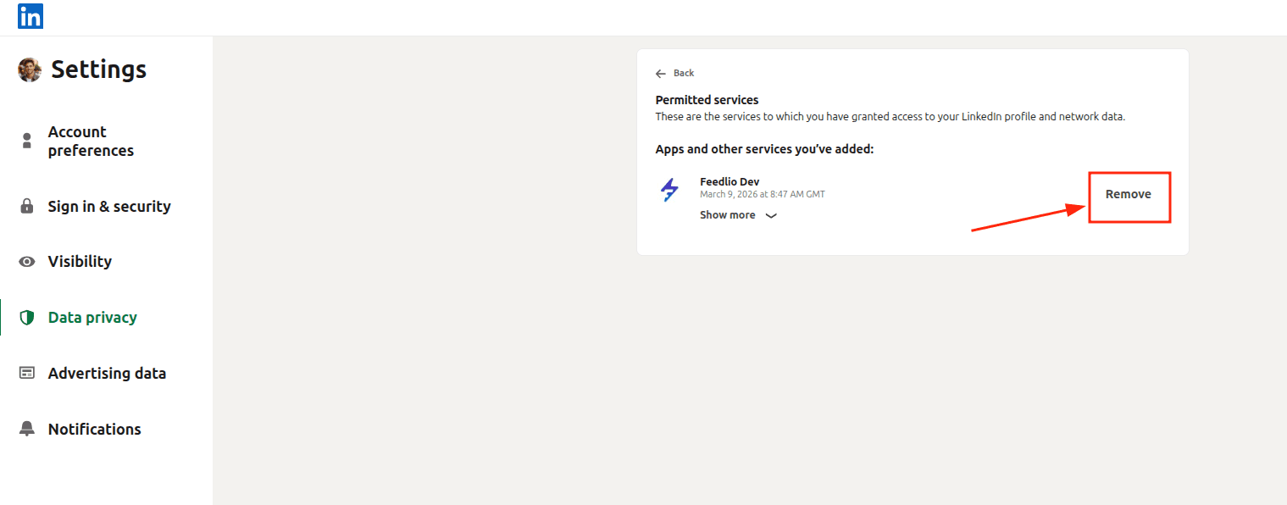Click the profile avatar beside Settings

(30, 69)
